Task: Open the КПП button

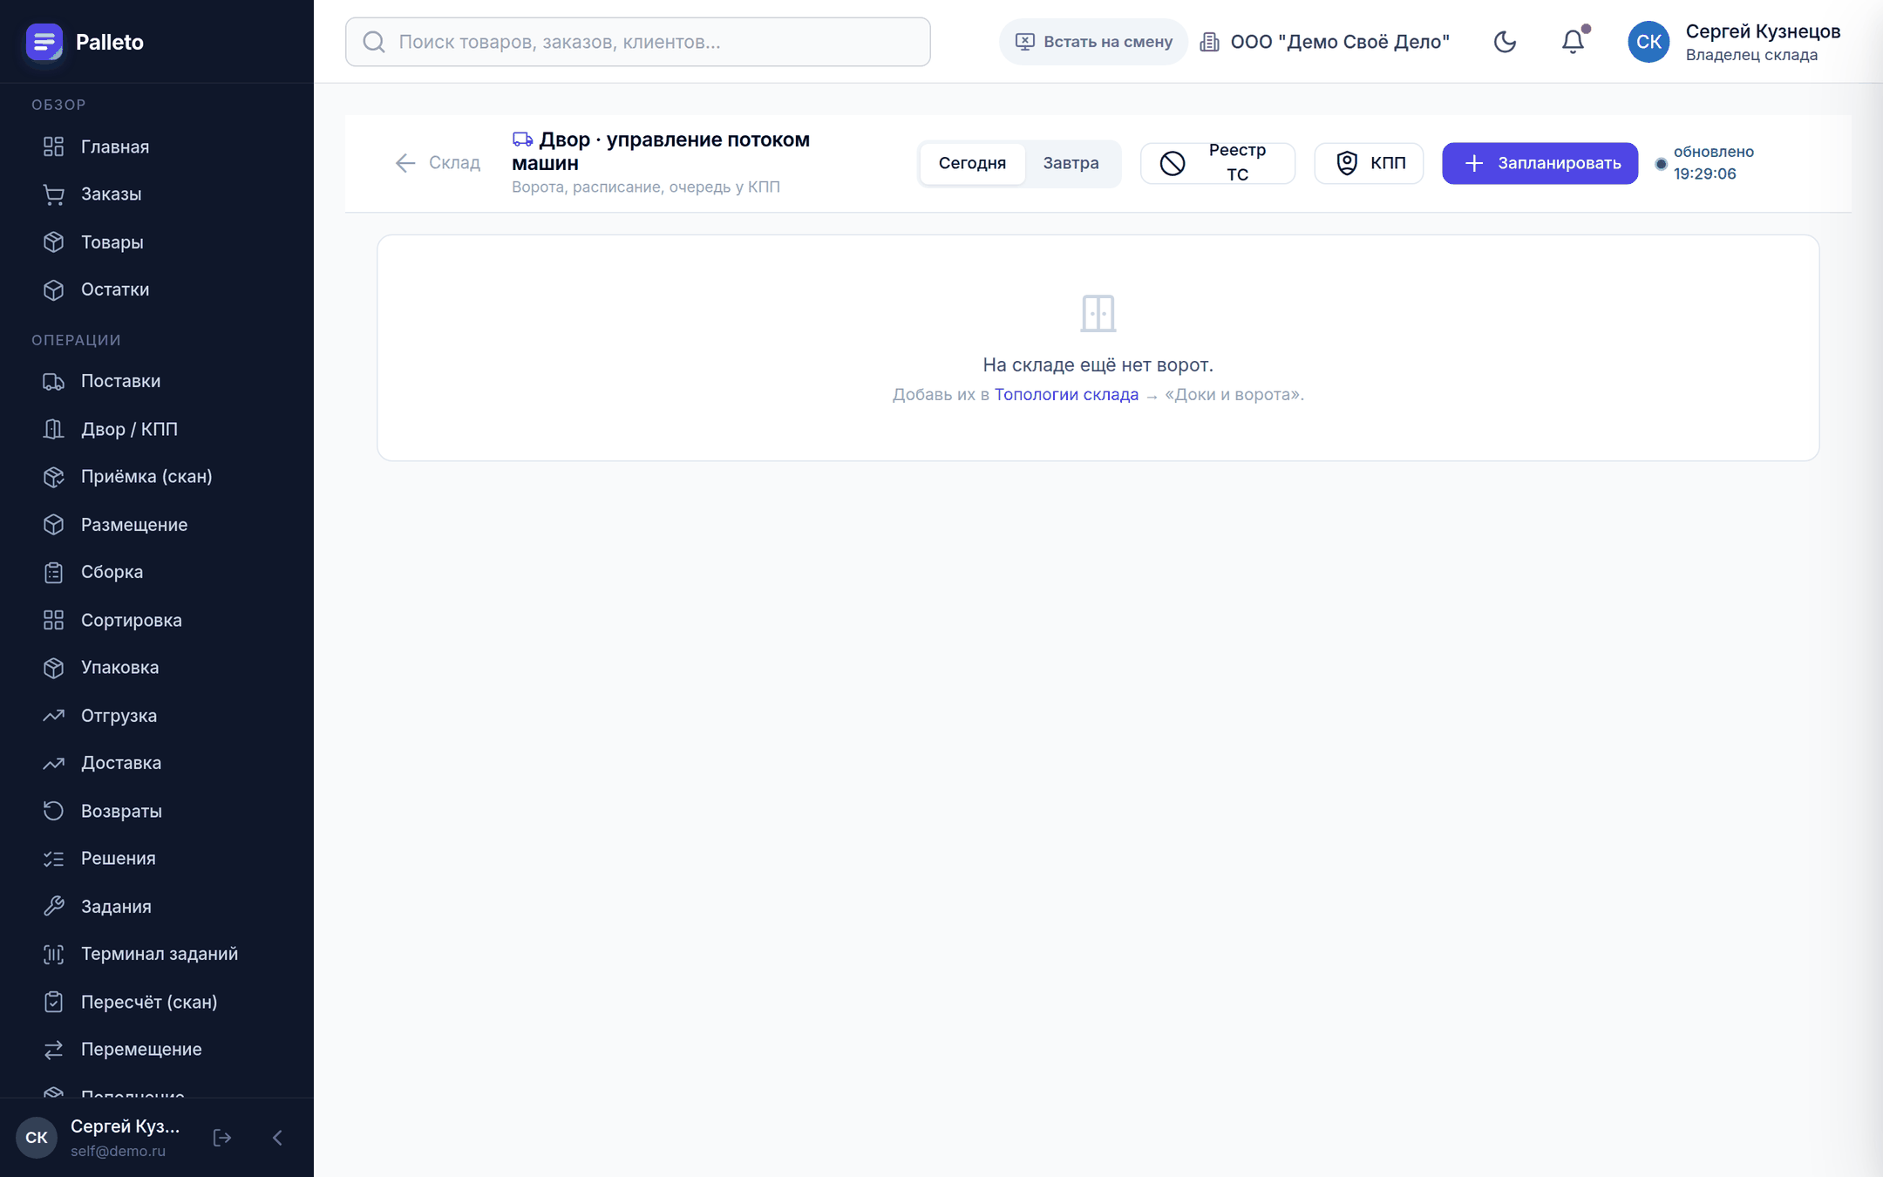Action: [x=1369, y=163]
